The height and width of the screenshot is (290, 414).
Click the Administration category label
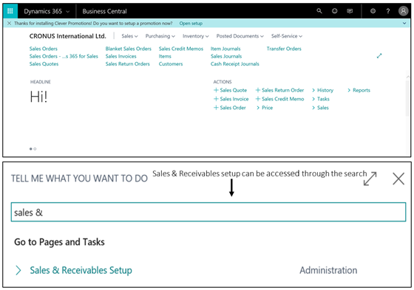(x=328, y=270)
